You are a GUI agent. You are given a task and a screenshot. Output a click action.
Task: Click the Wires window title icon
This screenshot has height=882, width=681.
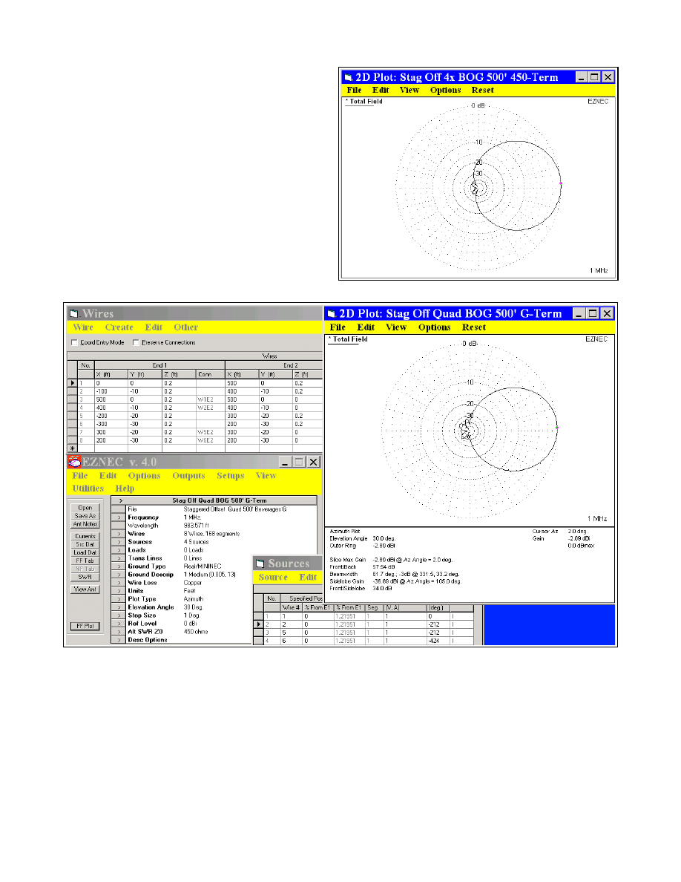click(x=74, y=314)
